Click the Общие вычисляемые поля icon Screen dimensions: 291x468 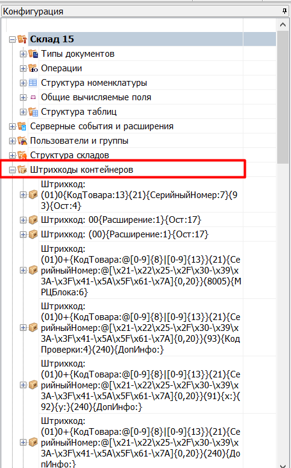click(x=33, y=97)
